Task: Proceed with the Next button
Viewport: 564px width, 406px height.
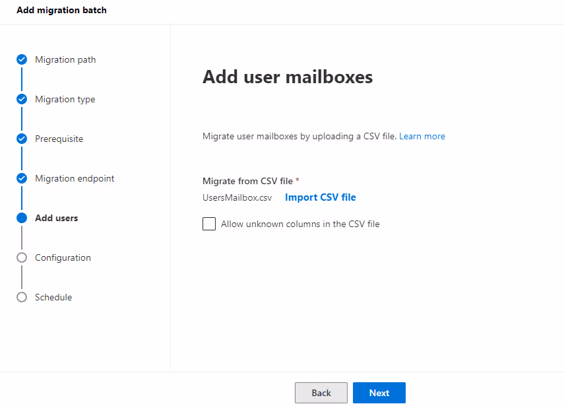Action: click(379, 393)
